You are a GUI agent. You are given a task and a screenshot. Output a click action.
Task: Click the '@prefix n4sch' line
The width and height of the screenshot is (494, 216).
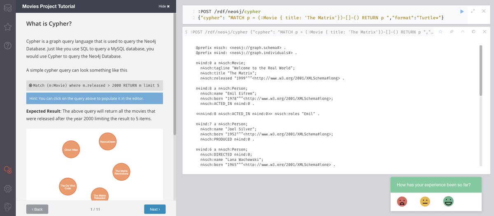(x=241, y=48)
